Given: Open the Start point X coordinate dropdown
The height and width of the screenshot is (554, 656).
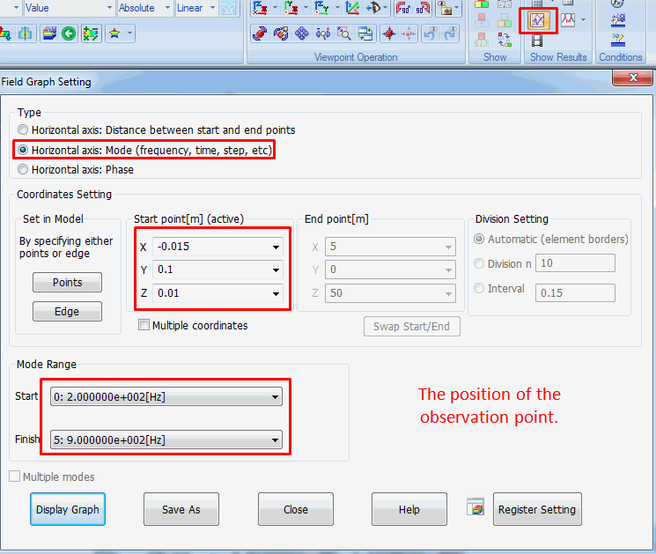Looking at the screenshot, I should click(276, 247).
